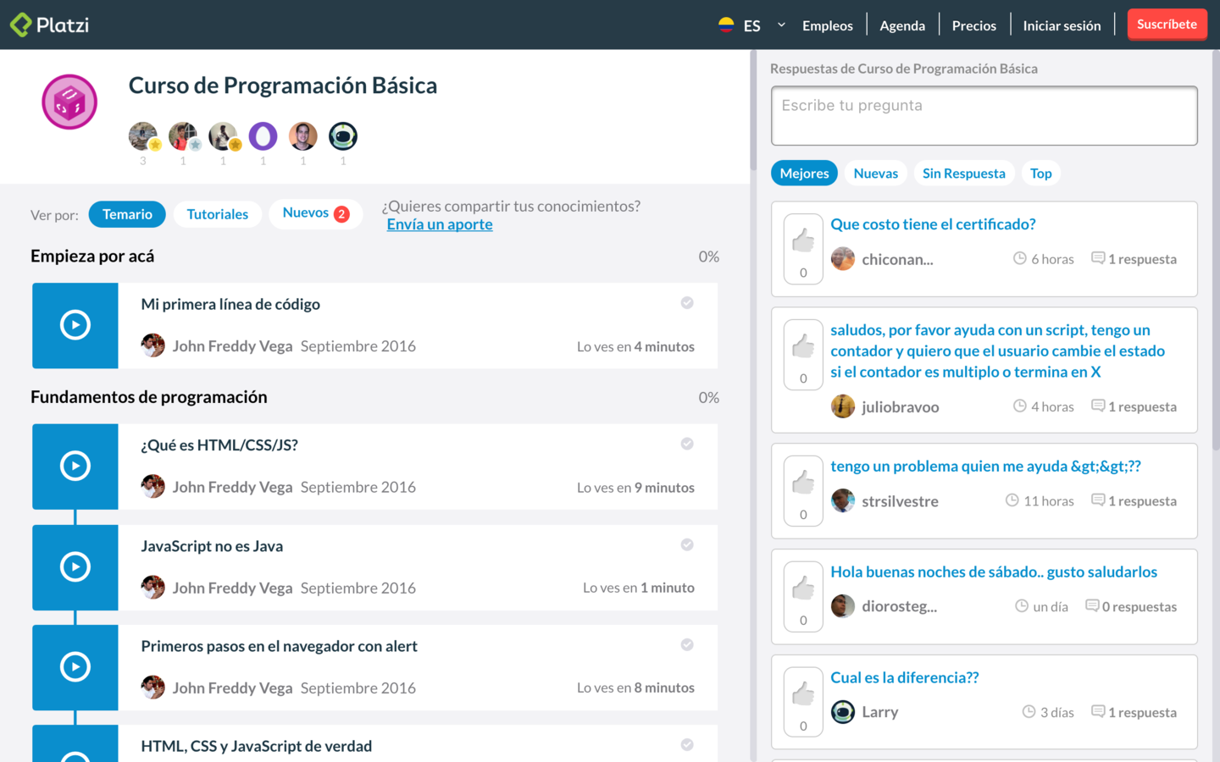This screenshot has width=1220, height=762.
Task: Play the Mi primera línea de código video
Action: [75, 325]
